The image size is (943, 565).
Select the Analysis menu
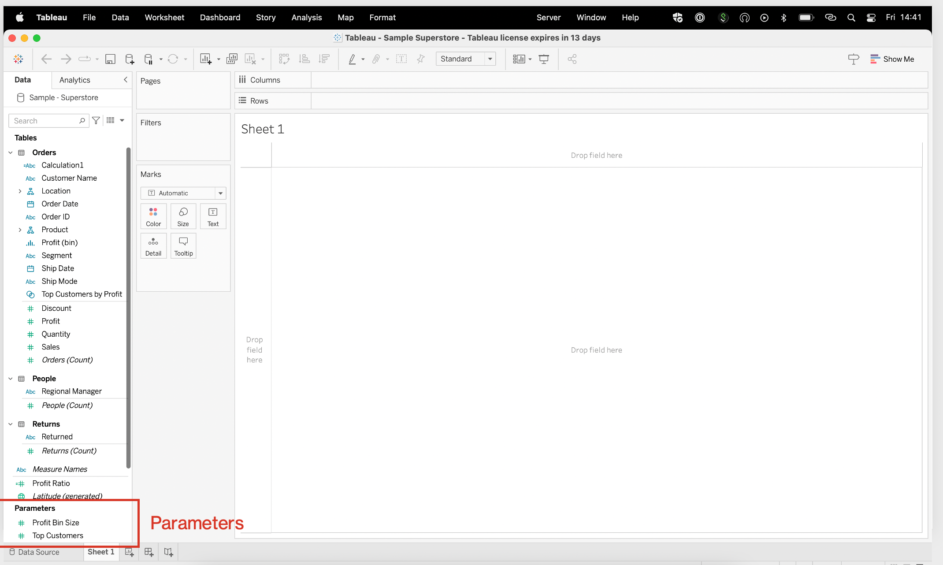click(307, 17)
